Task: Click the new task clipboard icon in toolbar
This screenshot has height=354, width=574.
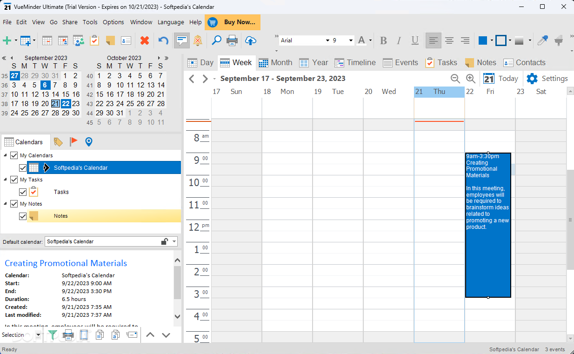Action: (94, 40)
